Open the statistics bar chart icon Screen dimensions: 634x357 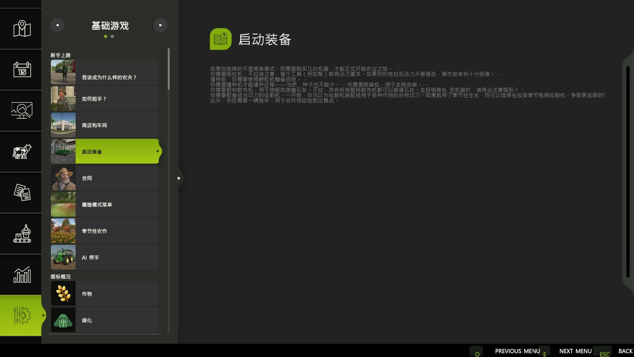(x=22, y=274)
